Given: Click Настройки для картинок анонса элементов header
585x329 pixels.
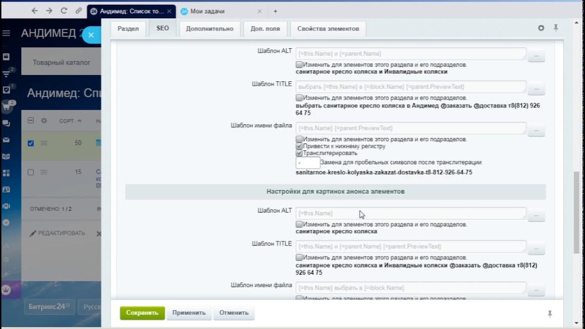Looking at the screenshot, I should (x=335, y=191).
